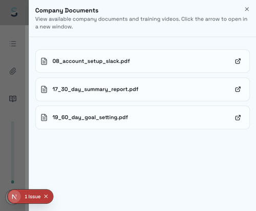
Task: Click the list icon in sidebar
Action: click(x=13, y=44)
